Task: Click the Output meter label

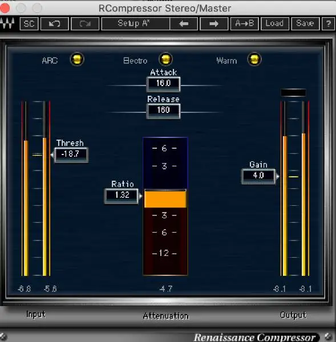Action: [293, 315]
